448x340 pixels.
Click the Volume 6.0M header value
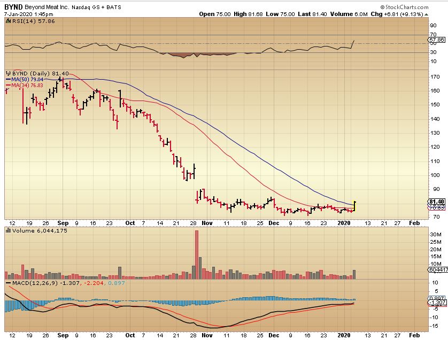click(349, 14)
